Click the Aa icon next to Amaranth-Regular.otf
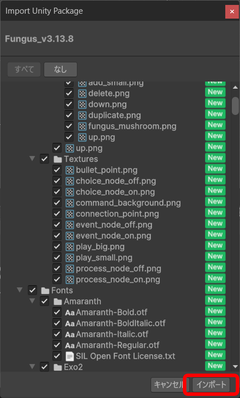Image resolution: width=240 pixels, height=398 pixels. click(x=70, y=345)
